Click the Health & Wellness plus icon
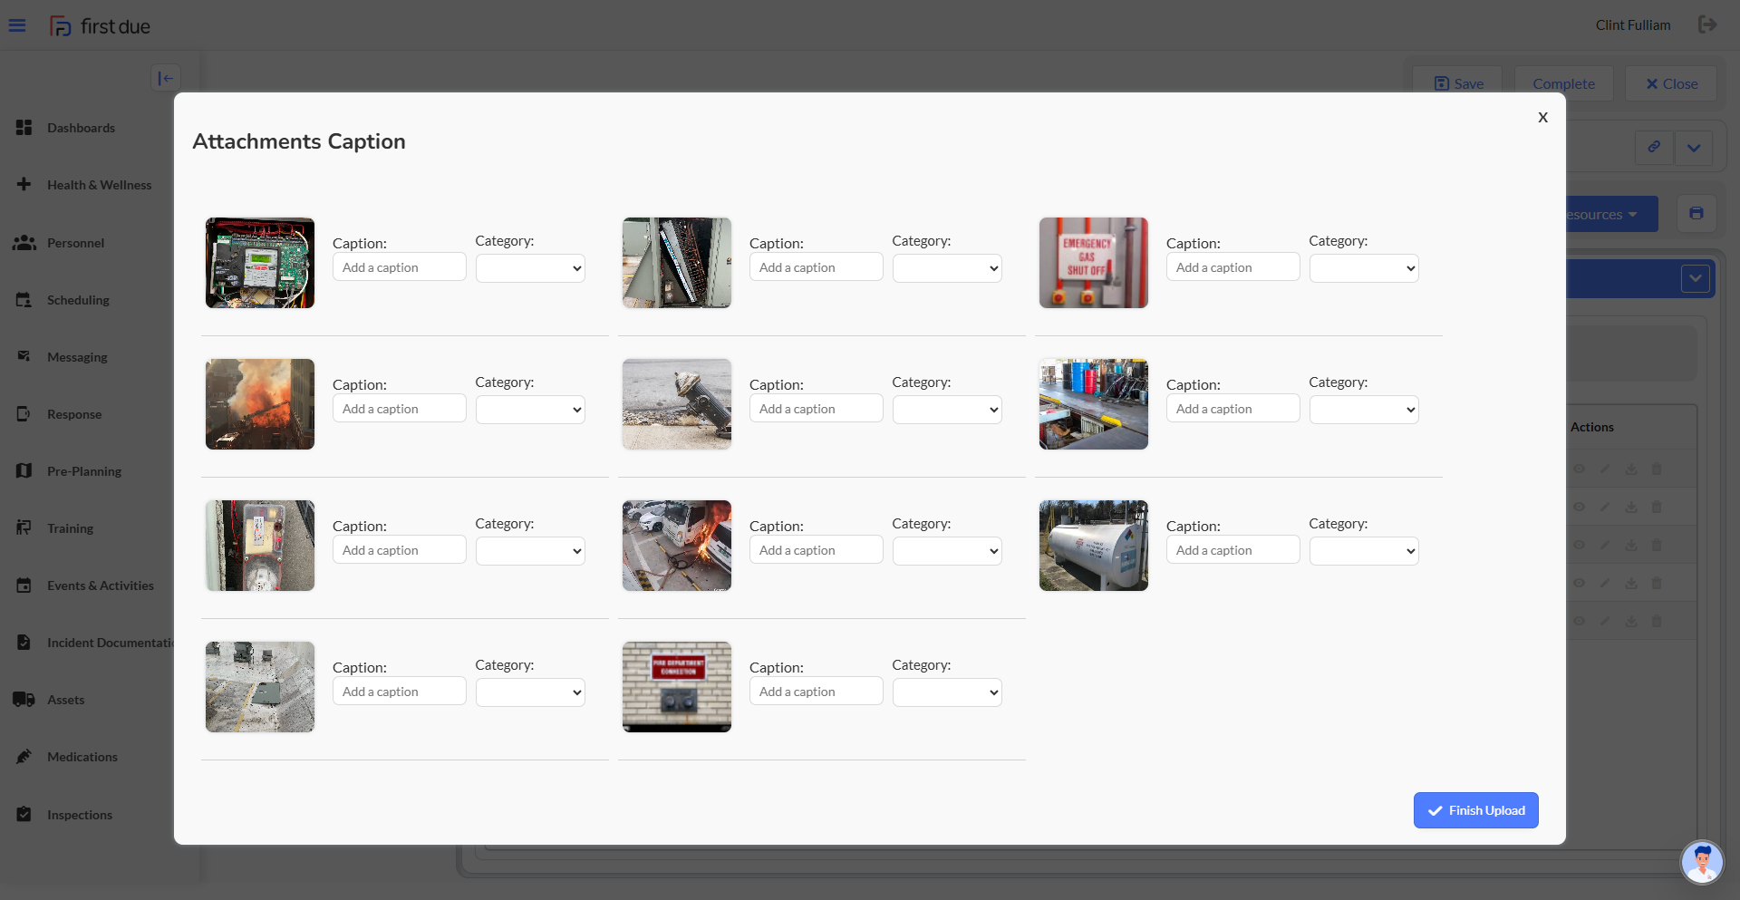 click(24, 184)
